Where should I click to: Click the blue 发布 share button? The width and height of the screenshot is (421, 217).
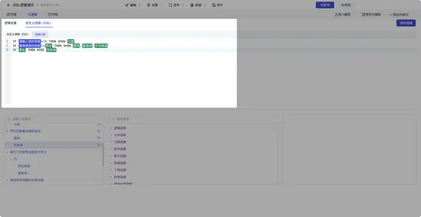pyautogui.click(x=325, y=5)
